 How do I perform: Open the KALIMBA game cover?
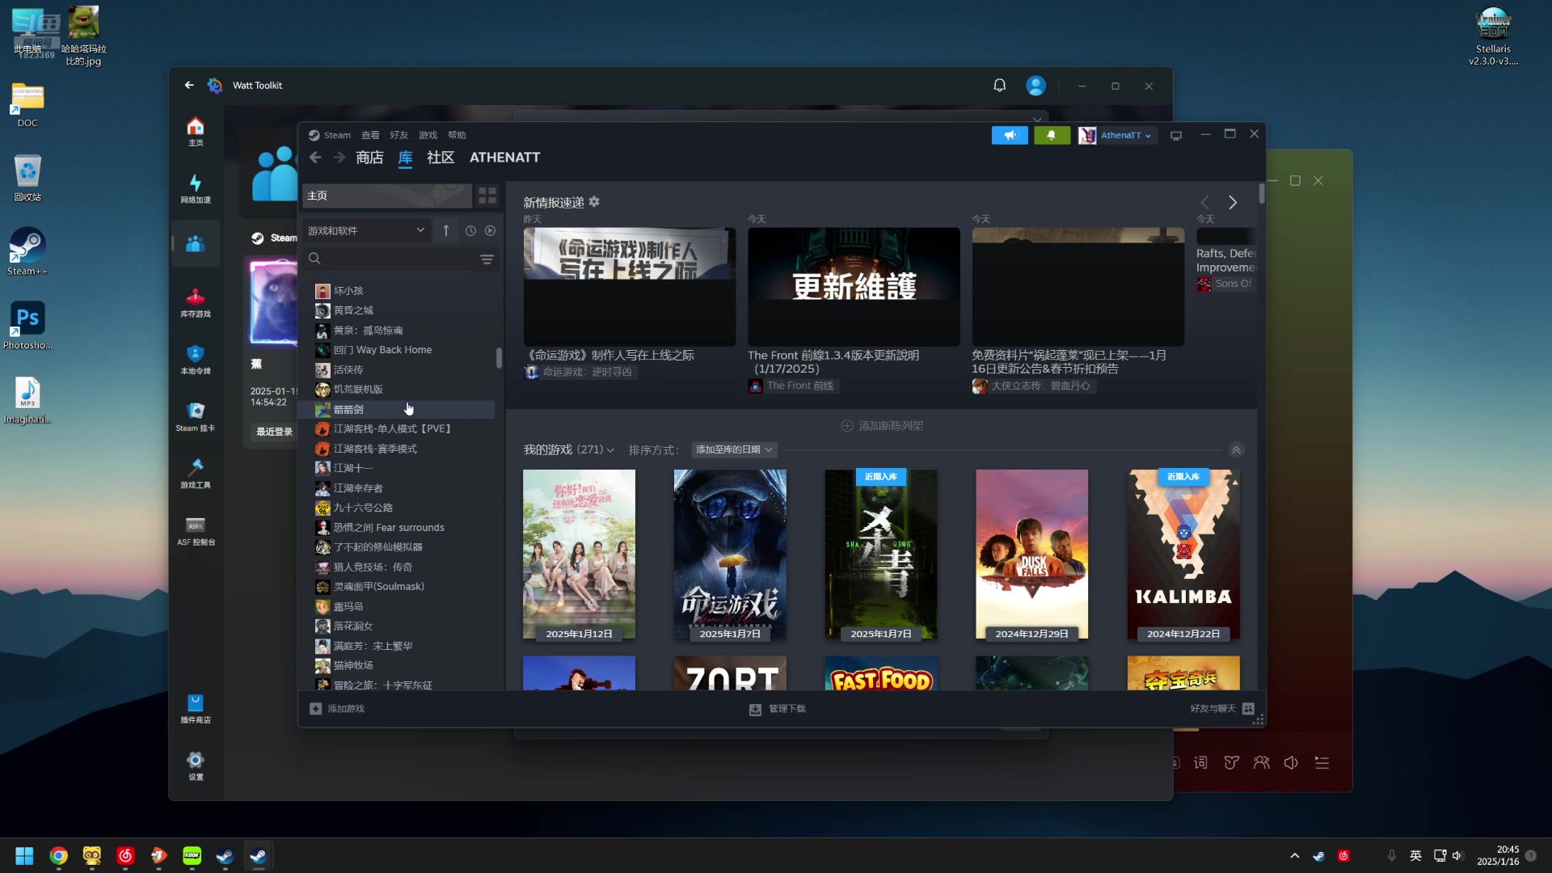(x=1183, y=555)
